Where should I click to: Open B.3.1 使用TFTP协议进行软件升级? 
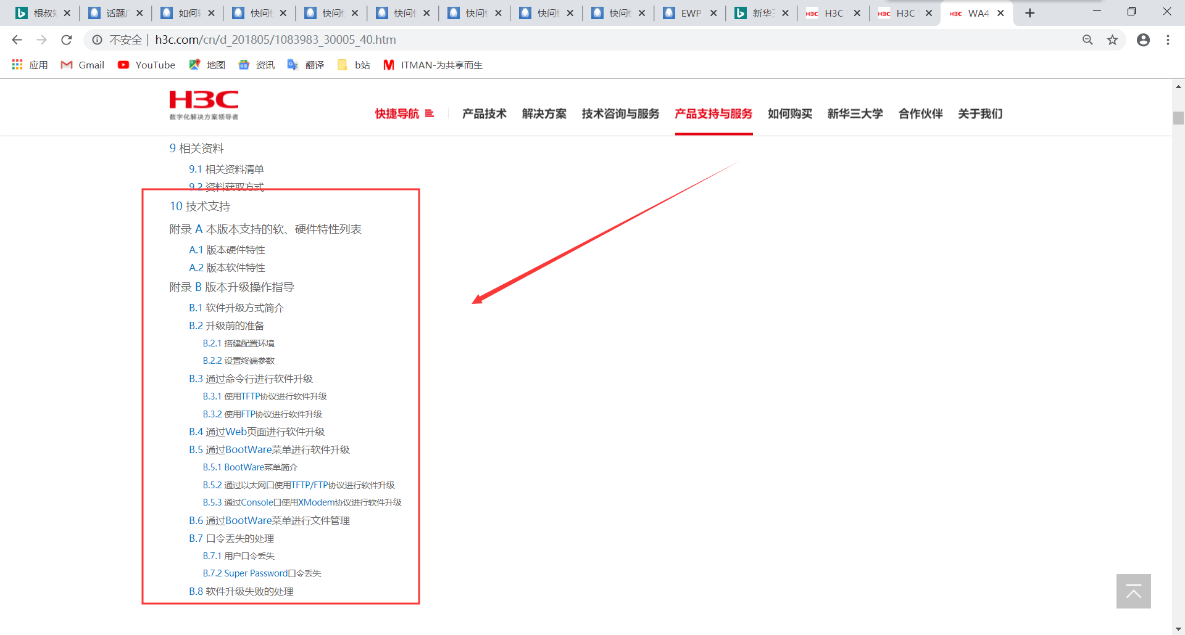click(265, 396)
